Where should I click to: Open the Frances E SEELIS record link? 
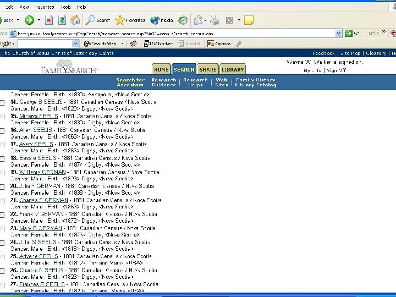coord(42,284)
